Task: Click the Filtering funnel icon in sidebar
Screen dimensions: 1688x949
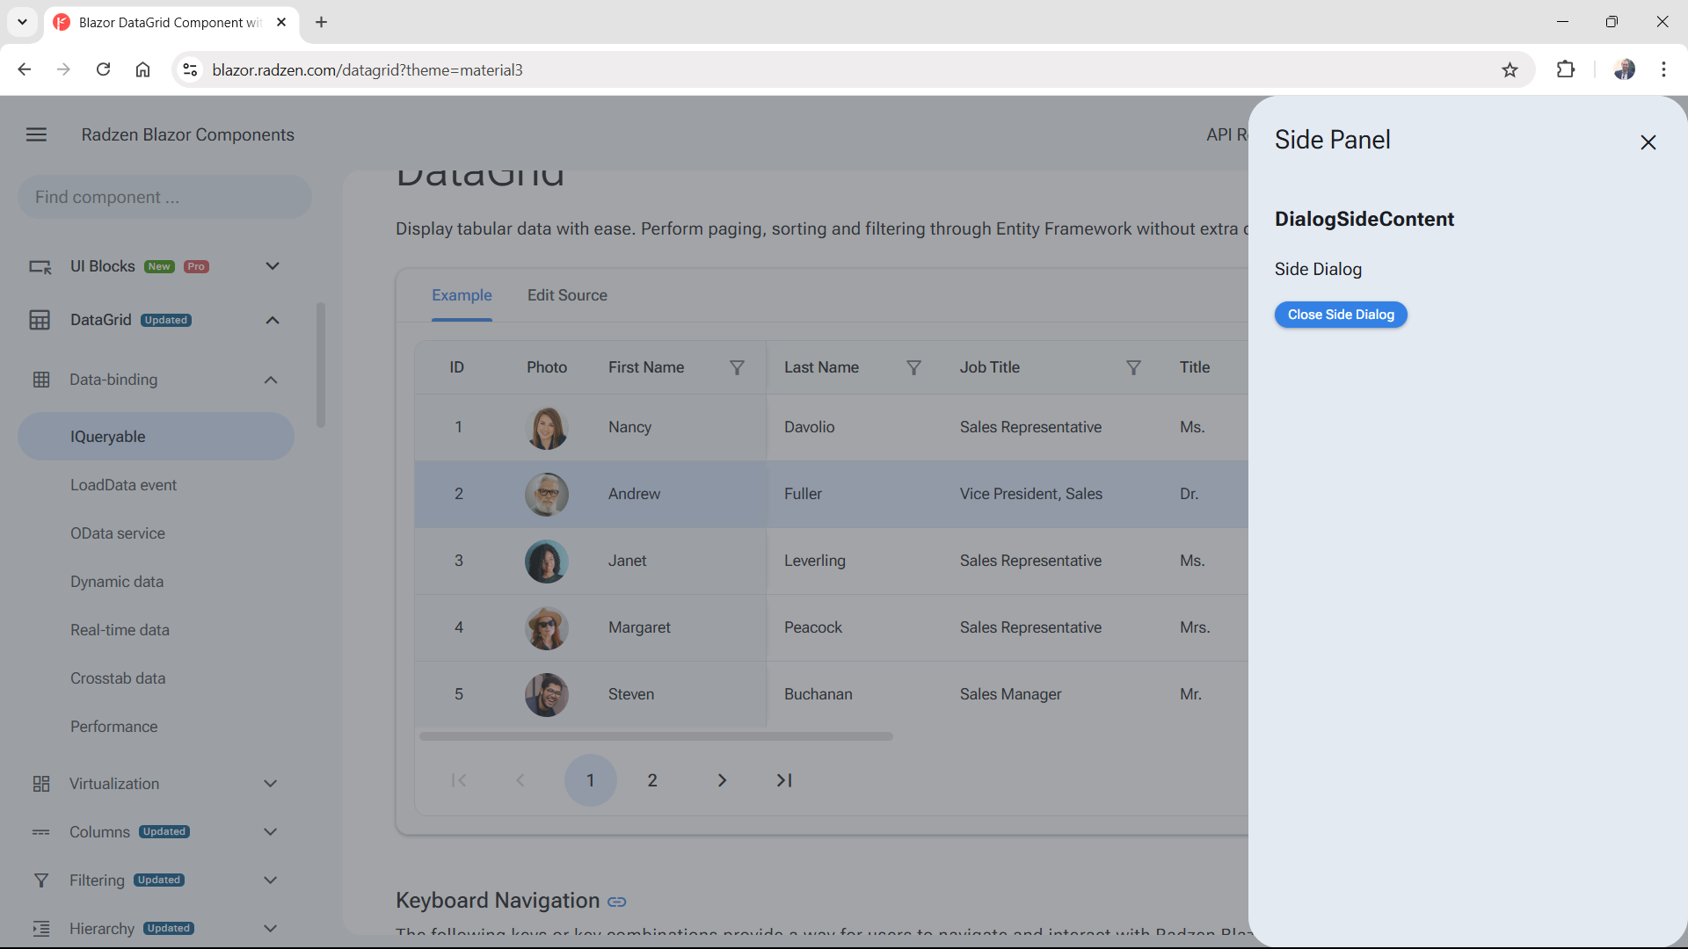Action: [x=40, y=880]
